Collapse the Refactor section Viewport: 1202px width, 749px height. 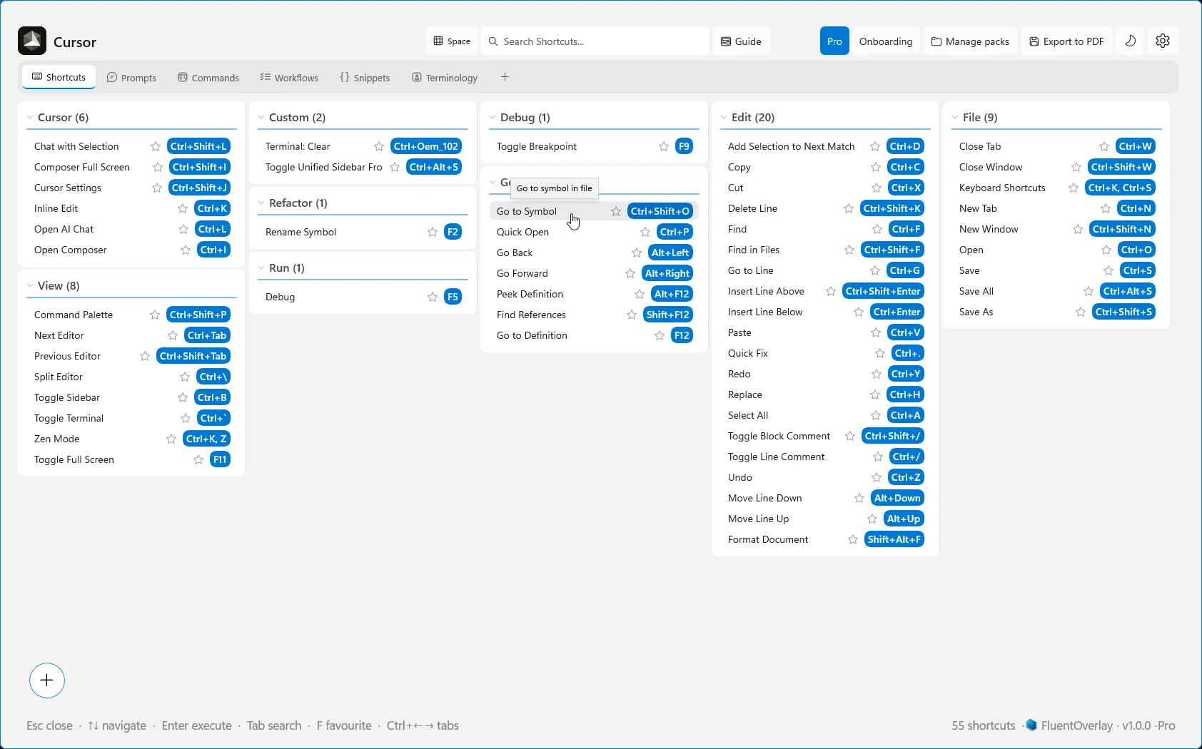point(262,203)
